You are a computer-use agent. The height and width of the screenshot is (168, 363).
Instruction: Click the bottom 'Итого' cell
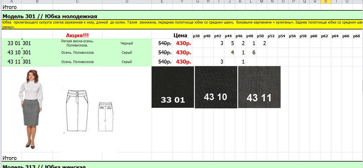[10, 158]
